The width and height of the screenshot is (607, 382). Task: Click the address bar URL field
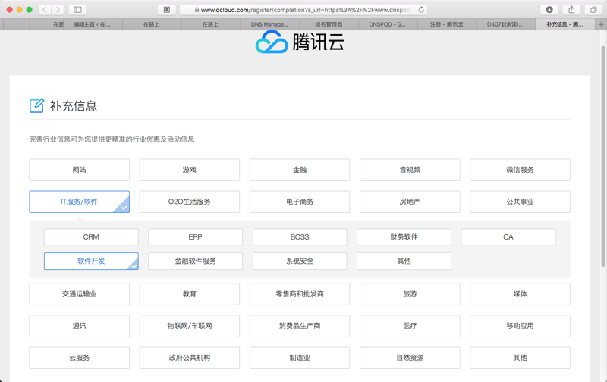(x=303, y=10)
